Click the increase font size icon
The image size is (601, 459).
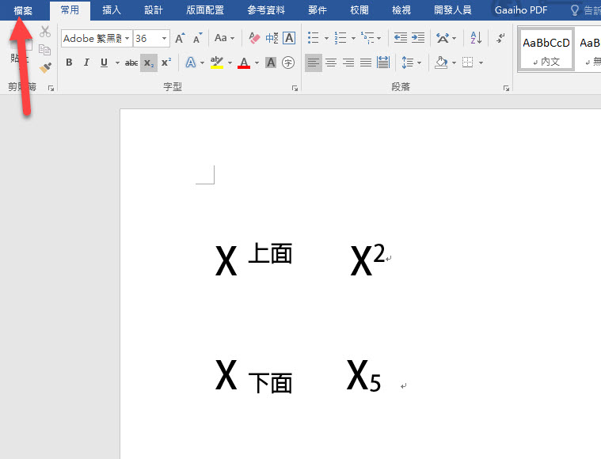[181, 38]
